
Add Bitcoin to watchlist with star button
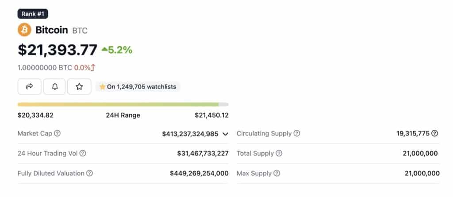[x=79, y=86]
